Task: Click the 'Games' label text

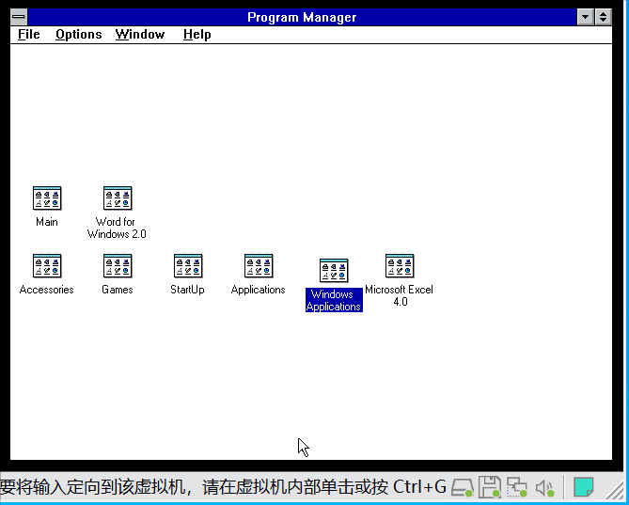Action: (x=118, y=290)
